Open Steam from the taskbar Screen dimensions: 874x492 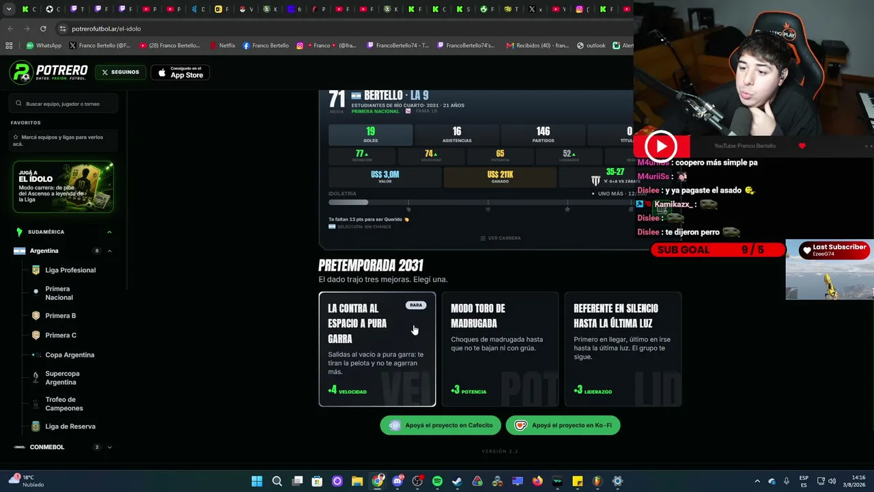[457, 481]
